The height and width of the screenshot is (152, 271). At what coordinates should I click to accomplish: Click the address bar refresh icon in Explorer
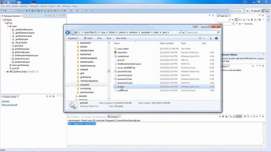(183, 33)
